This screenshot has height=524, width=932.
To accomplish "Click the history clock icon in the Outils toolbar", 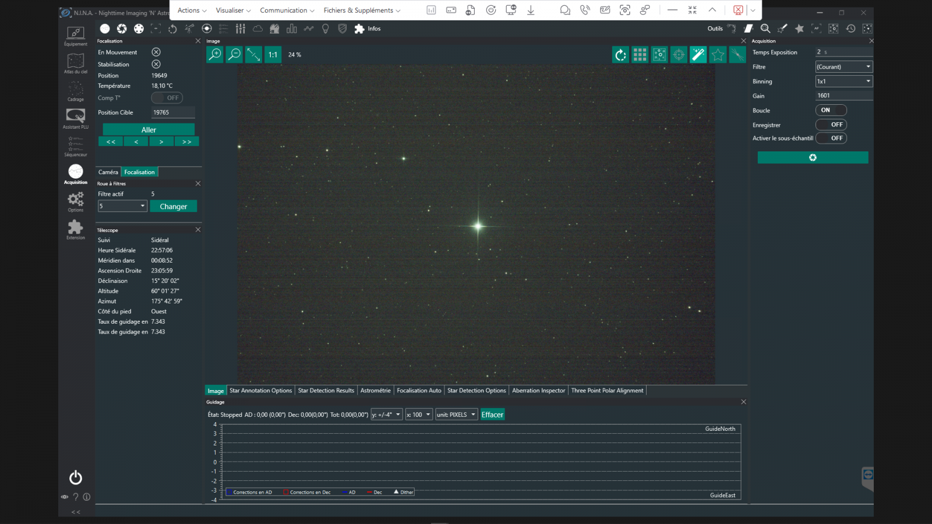I will (x=850, y=29).
